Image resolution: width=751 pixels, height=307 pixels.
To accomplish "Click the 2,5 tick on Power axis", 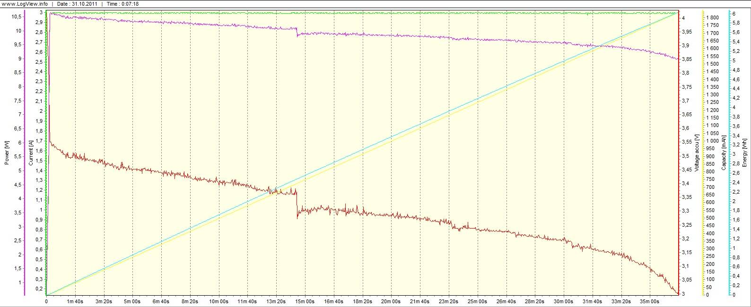I will tap(17, 241).
